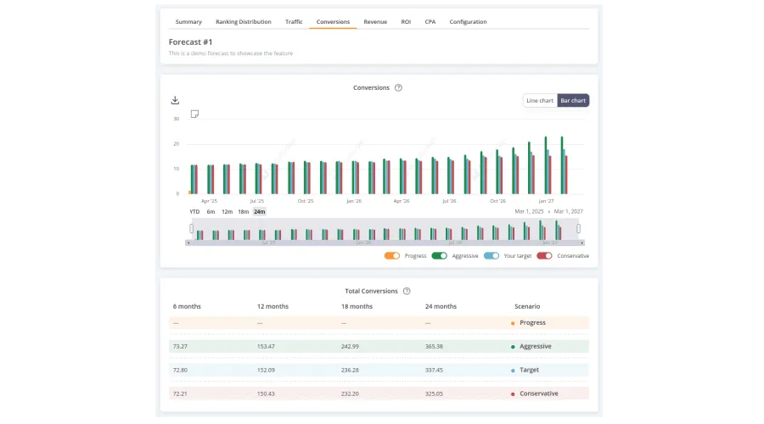Open the Total Conversions help icon

tap(407, 291)
